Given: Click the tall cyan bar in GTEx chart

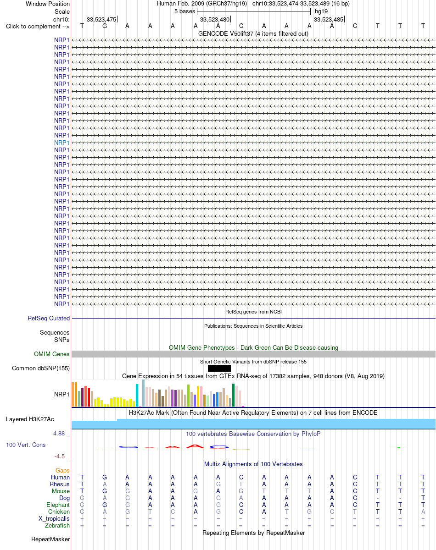Looking at the screenshot, I should click(137, 395).
